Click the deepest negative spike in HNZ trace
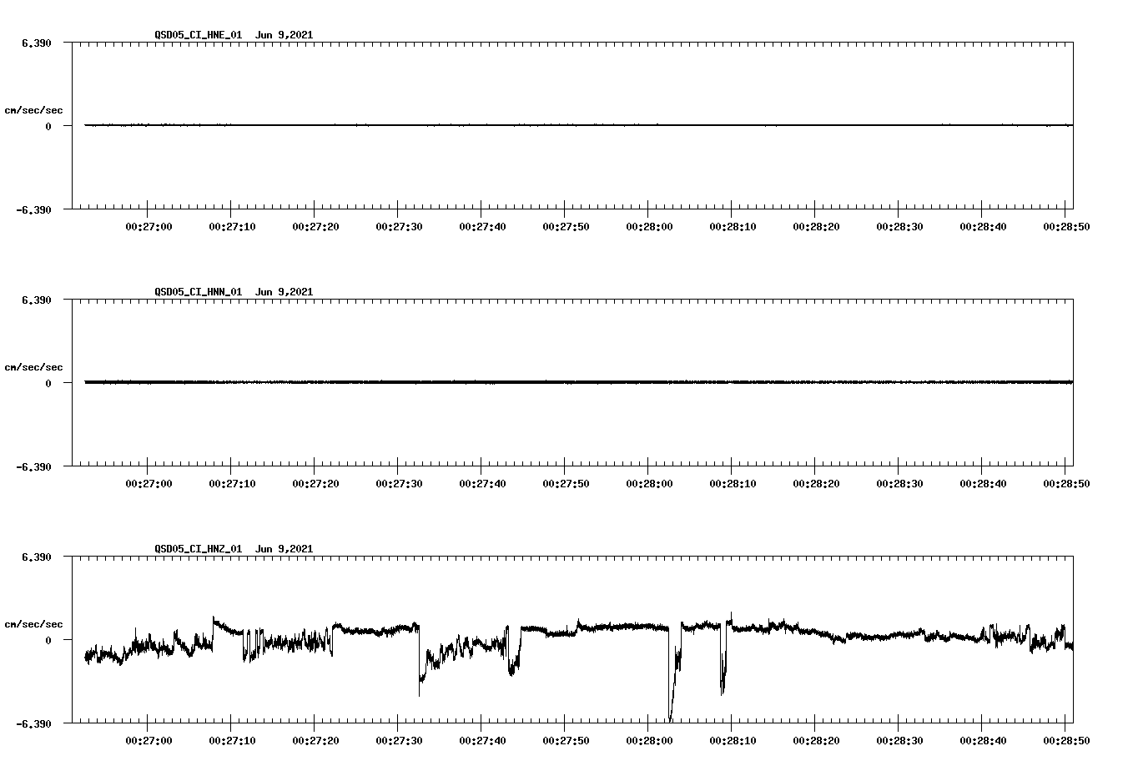Image resolution: width=1133 pixels, height=771 pixels. (x=670, y=718)
